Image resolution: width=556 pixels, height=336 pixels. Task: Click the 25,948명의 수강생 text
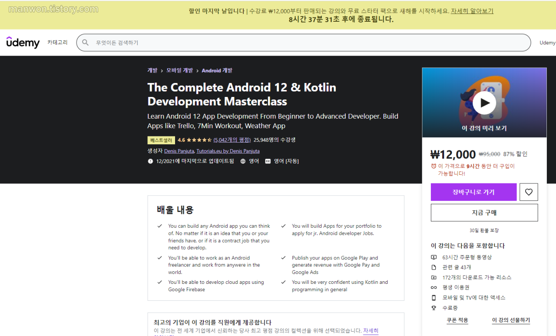[x=275, y=140]
